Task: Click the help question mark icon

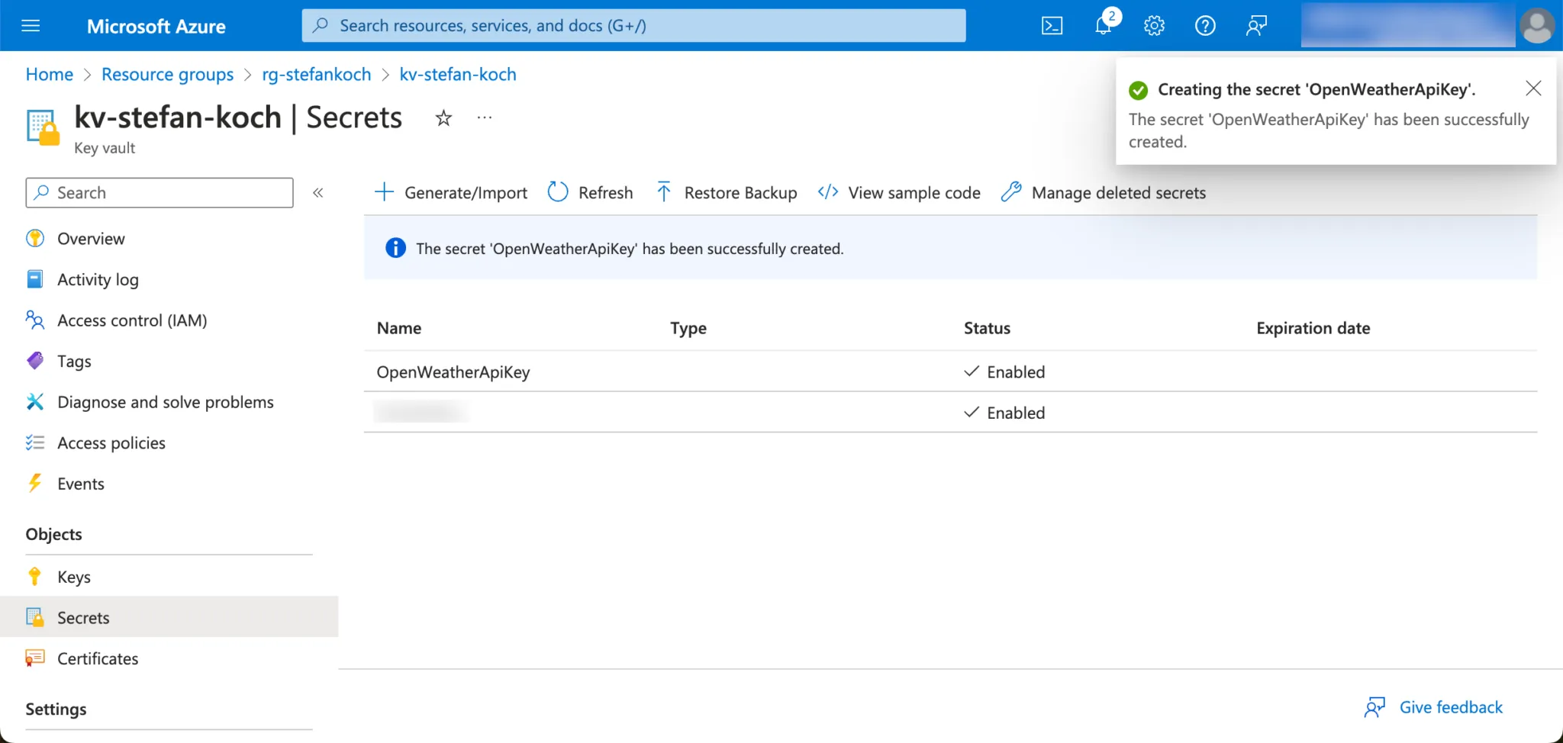Action: click(x=1205, y=26)
